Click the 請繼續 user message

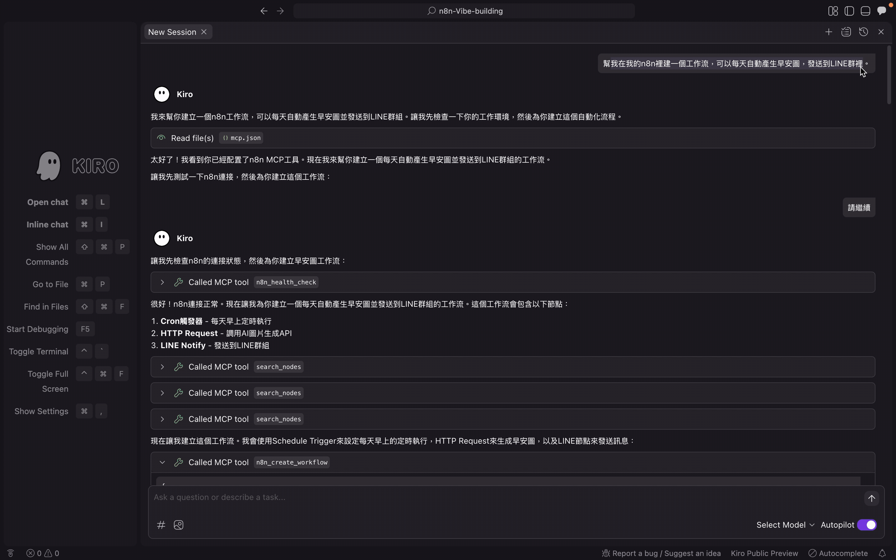tap(859, 208)
